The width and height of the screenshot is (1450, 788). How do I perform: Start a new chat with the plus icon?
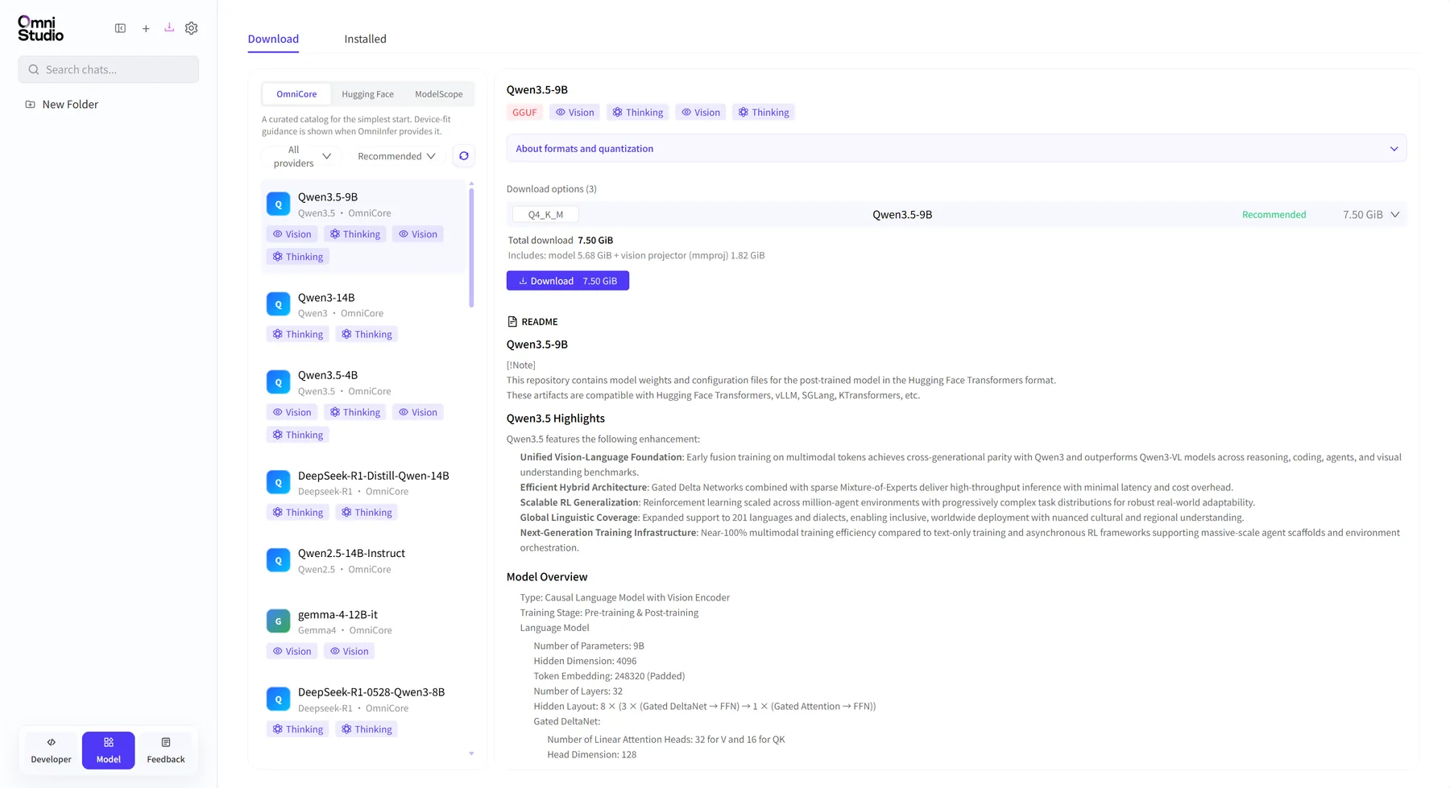pos(146,28)
